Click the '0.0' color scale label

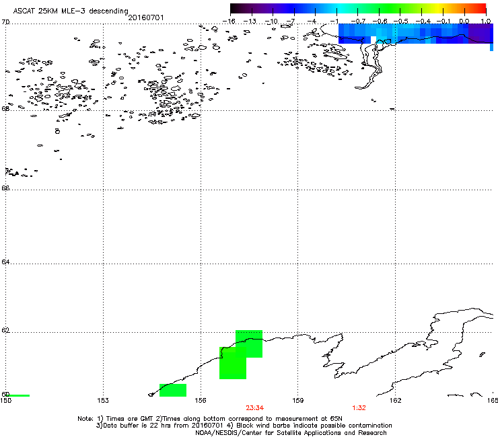464,22
